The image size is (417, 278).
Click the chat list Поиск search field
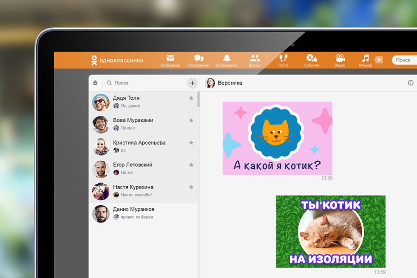145,83
